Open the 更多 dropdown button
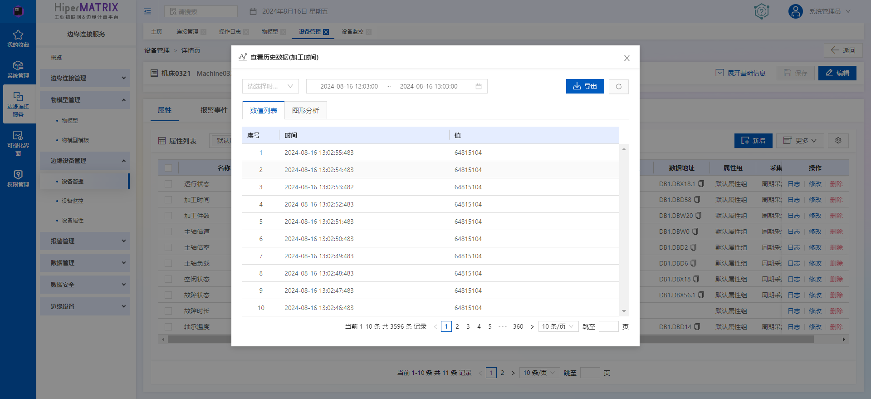This screenshot has width=871, height=399. click(x=800, y=141)
